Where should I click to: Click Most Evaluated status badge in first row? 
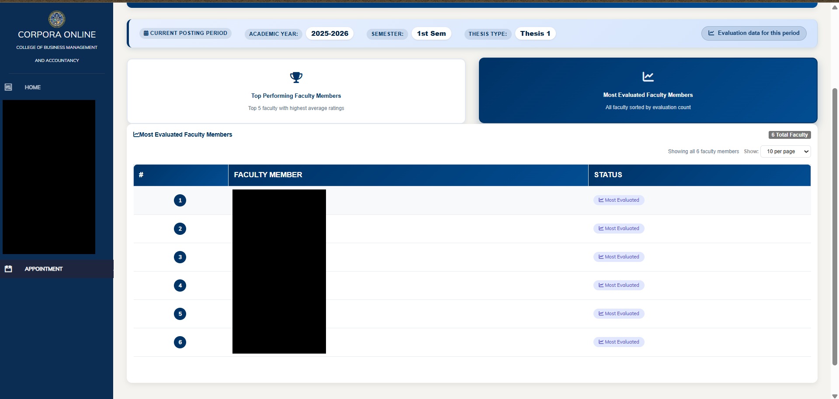coord(619,200)
